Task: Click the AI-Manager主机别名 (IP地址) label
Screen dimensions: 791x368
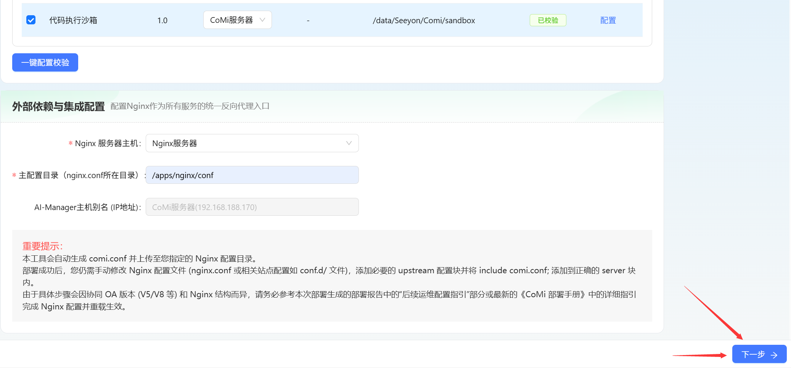Action: (87, 207)
